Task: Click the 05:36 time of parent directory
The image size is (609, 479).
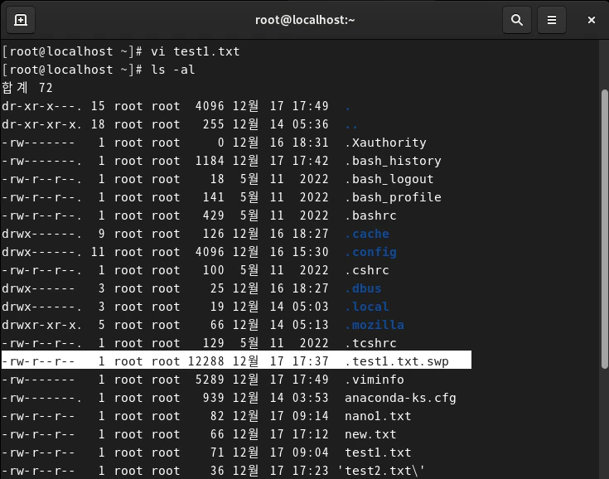Action: [x=311, y=124]
